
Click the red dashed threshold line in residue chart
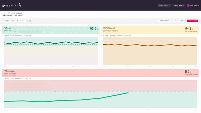[x=100, y=91]
